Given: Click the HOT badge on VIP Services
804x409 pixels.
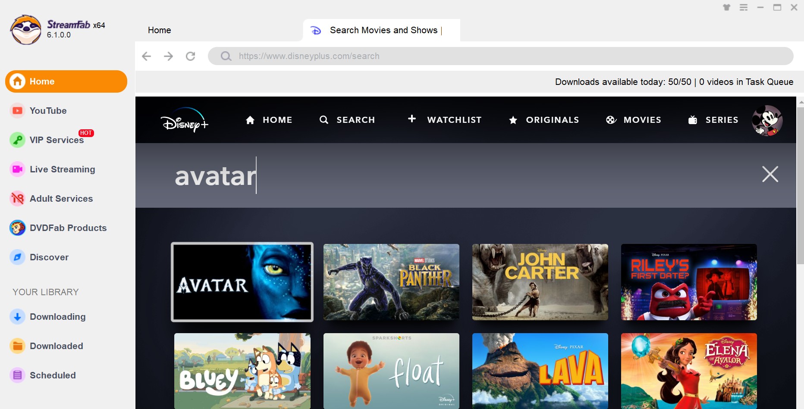Looking at the screenshot, I should point(86,133).
